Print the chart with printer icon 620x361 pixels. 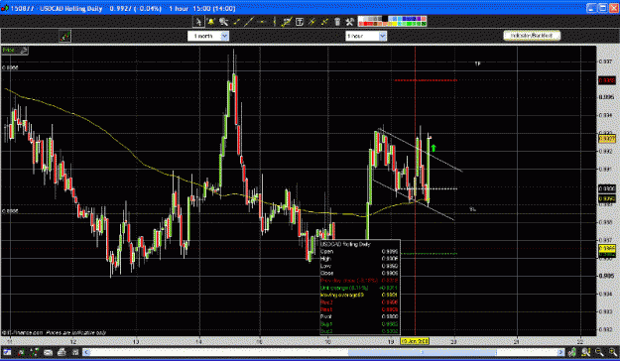[62, 352]
